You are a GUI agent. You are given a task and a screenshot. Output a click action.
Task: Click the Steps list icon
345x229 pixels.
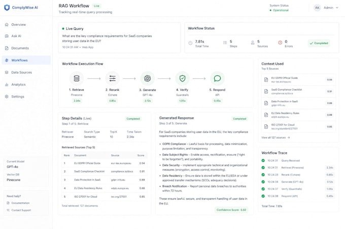[x=225, y=42]
